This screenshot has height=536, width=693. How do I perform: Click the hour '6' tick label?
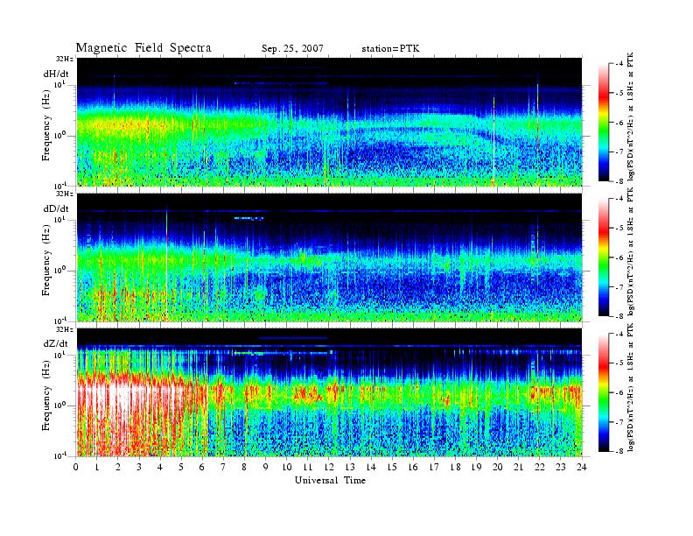click(x=202, y=468)
